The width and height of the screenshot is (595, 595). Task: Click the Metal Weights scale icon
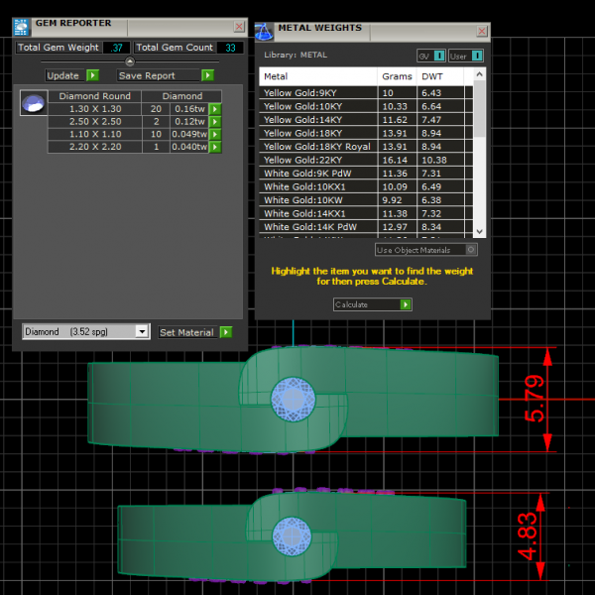click(264, 31)
